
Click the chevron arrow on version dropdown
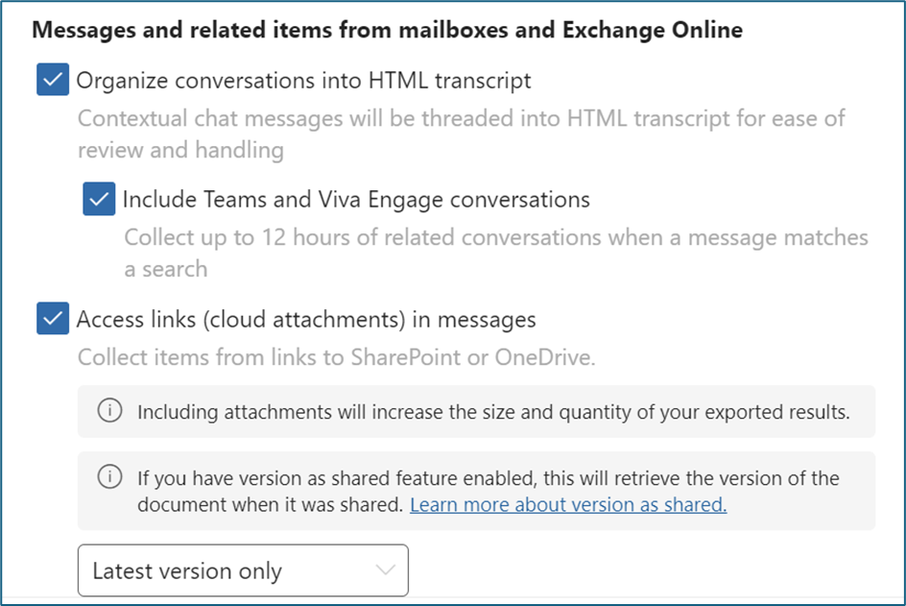(x=385, y=570)
